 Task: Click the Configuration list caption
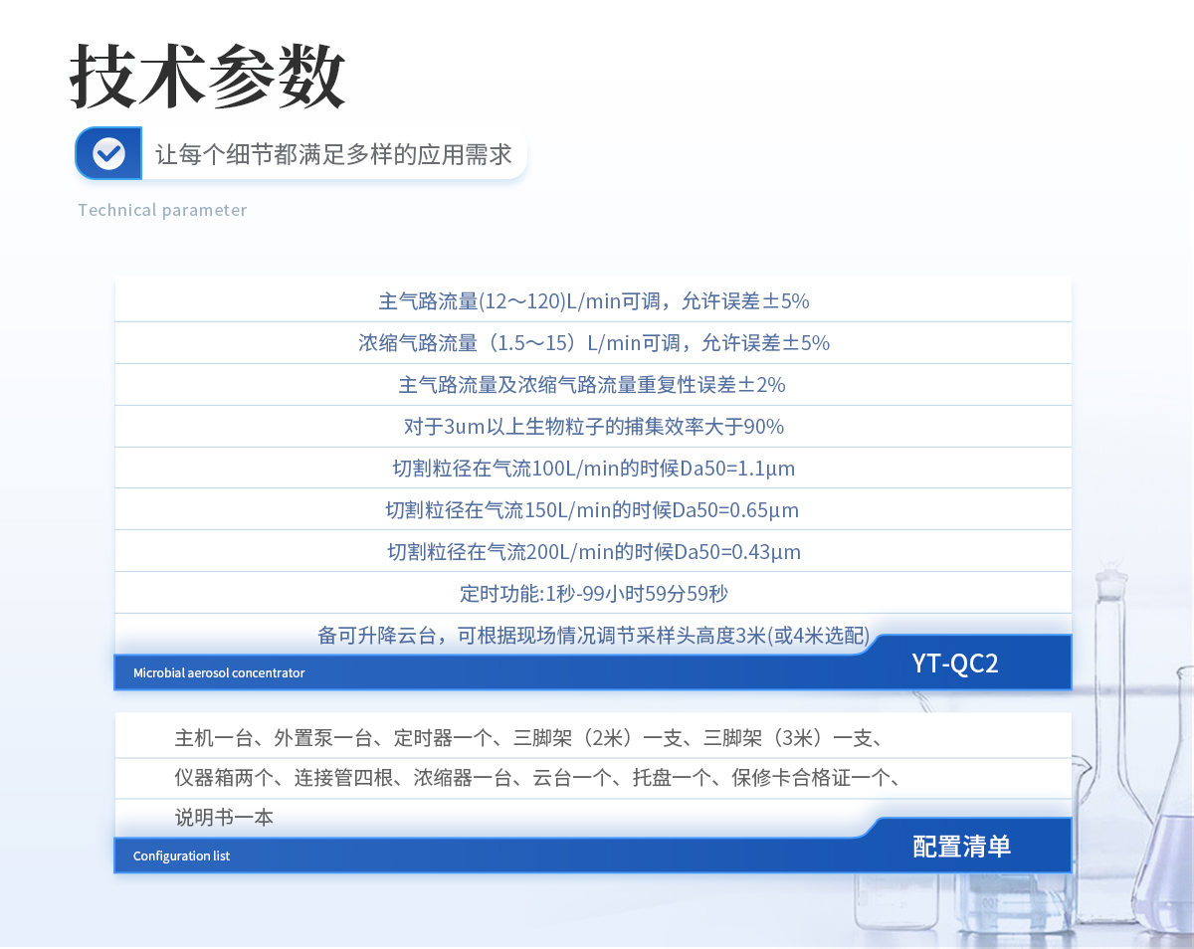click(181, 856)
